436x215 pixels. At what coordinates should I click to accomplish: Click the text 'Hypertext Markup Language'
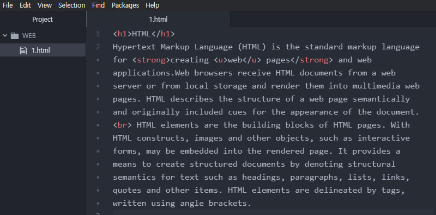coord(173,47)
